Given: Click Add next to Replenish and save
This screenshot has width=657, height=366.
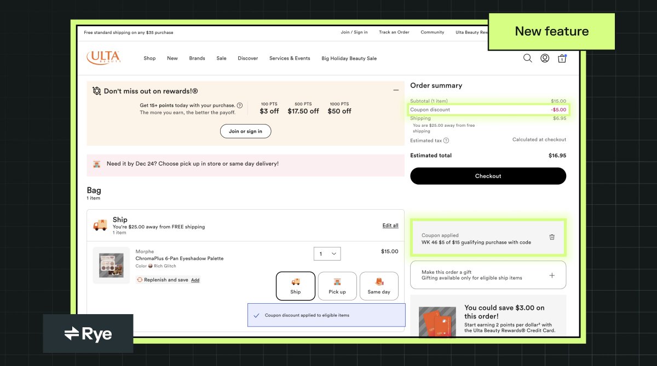Looking at the screenshot, I should 195,280.
